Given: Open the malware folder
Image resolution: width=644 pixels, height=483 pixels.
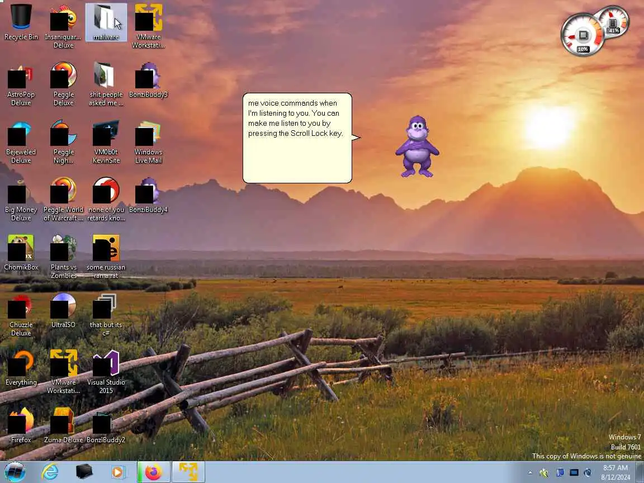Looking at the screenshot, I should pyautogui.click(x=106, y=22).
